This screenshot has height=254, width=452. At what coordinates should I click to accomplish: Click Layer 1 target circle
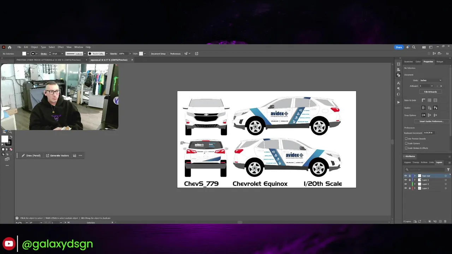point(446,180)
